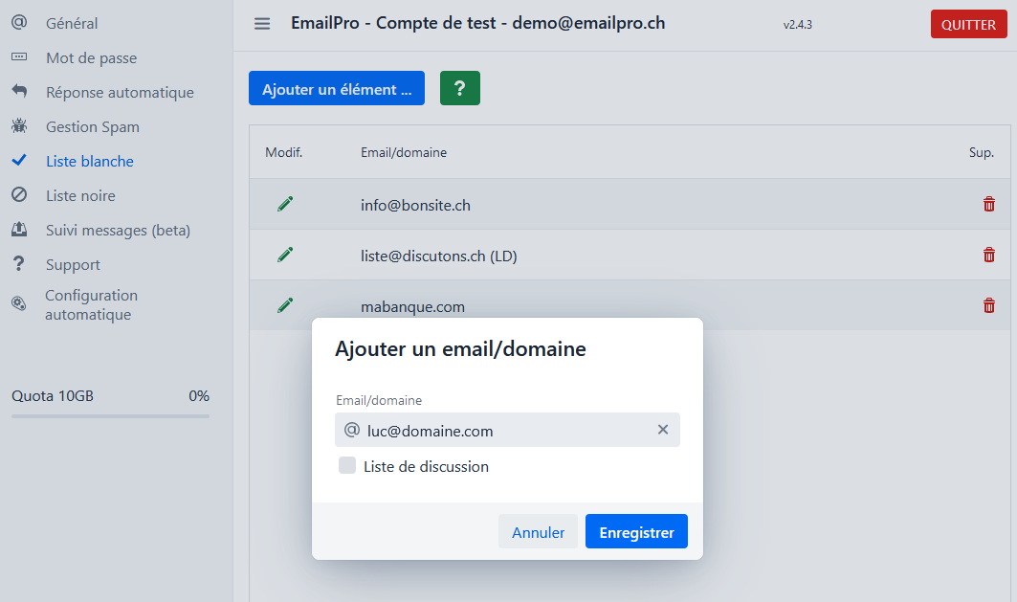
Task: Open help with green question mark
Action: [x=460, y=88]
